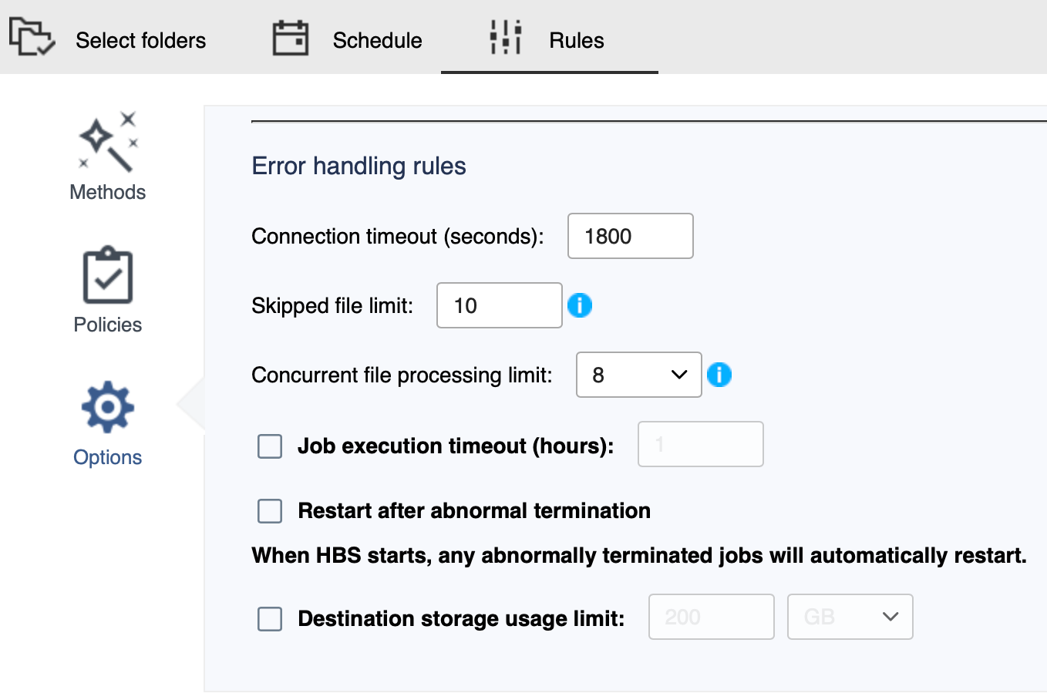Switch to the Rules tab
The height and width of the screenshot is (700, 1047).
550,38
